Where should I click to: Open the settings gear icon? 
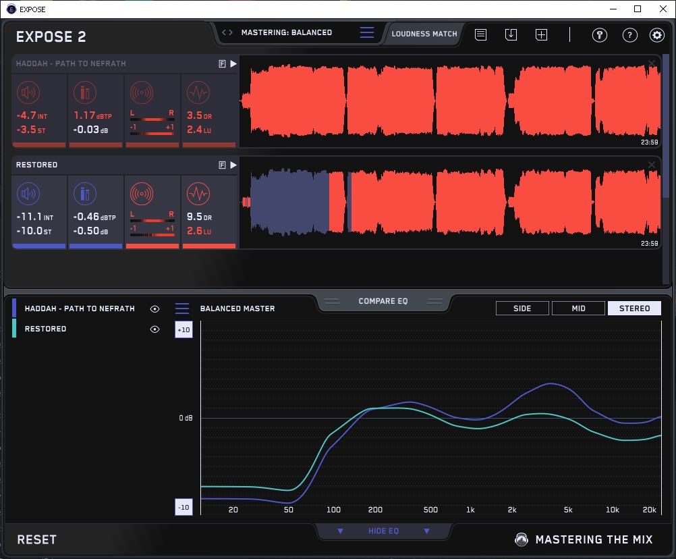[656, 35]
